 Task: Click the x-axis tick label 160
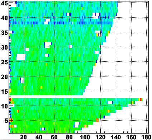pos(131,137)
